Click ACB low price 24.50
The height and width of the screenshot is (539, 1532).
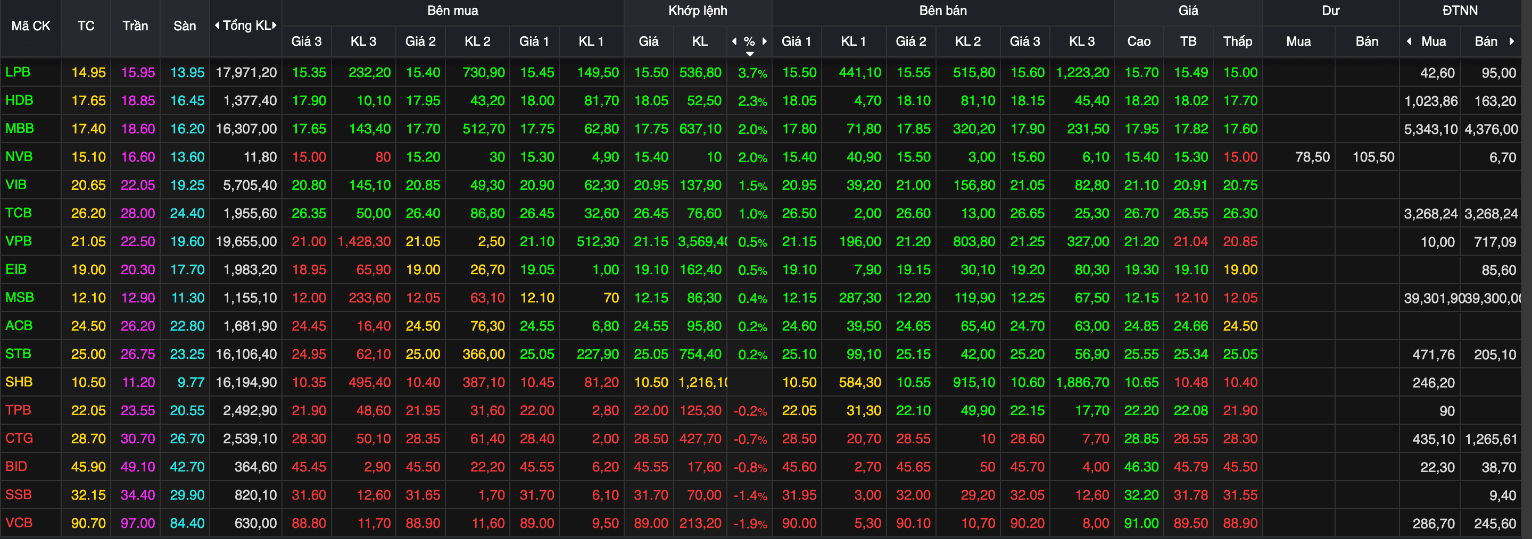[x=1240, y=326]
